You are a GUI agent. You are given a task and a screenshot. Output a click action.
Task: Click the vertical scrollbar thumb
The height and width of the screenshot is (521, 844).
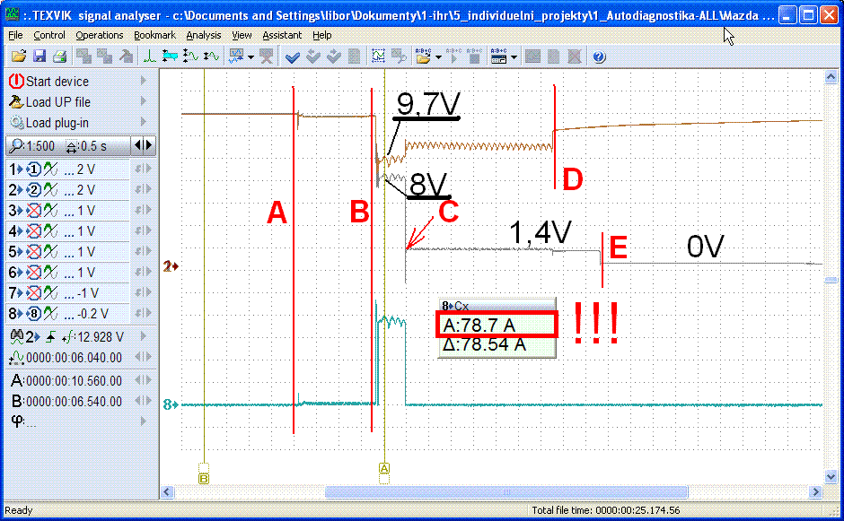(x=831, y=280)
